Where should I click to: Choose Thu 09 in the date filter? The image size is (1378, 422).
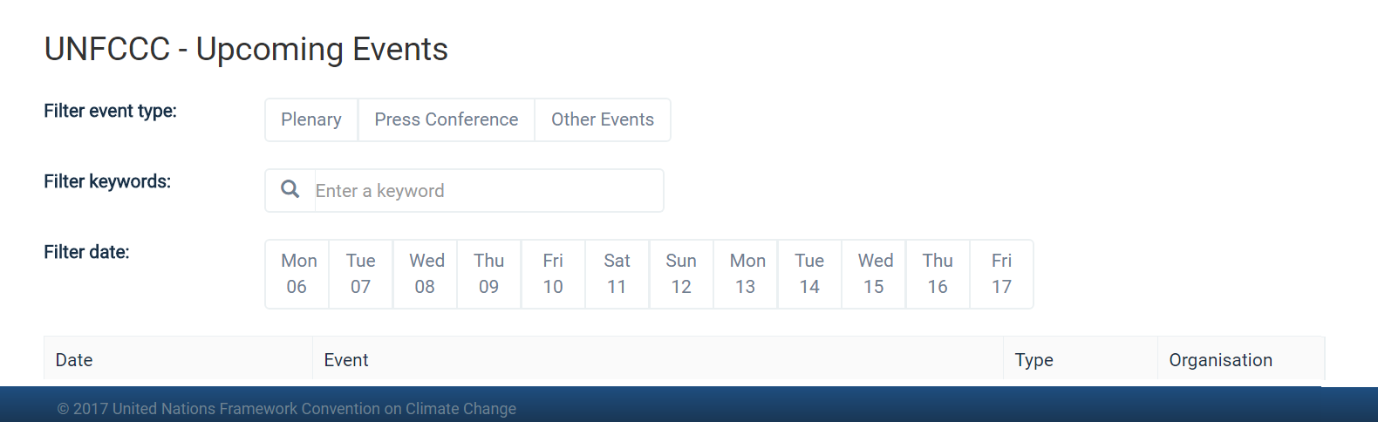coord(489,274)
